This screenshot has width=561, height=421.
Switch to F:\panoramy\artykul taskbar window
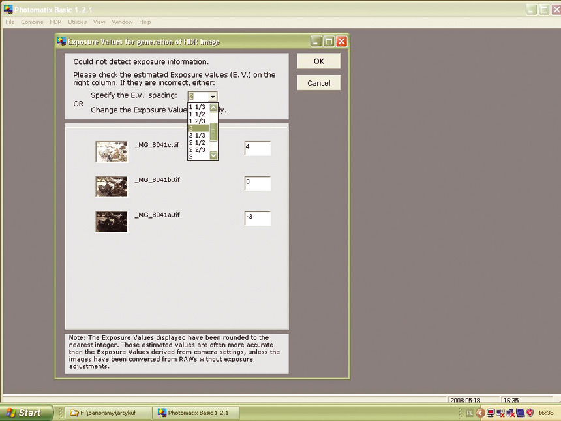(108, 413)
